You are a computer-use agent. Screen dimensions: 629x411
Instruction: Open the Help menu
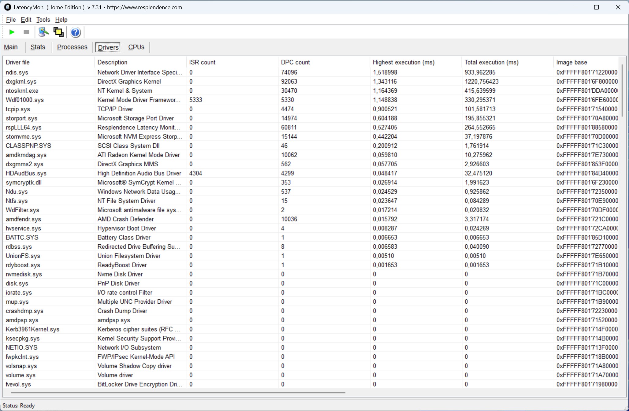click(61, 20)
